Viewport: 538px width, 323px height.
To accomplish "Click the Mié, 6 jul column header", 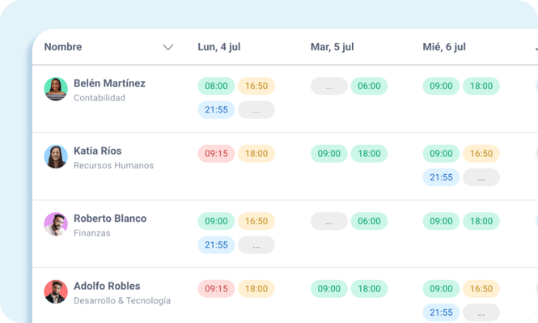I will [x=444, y=47].
